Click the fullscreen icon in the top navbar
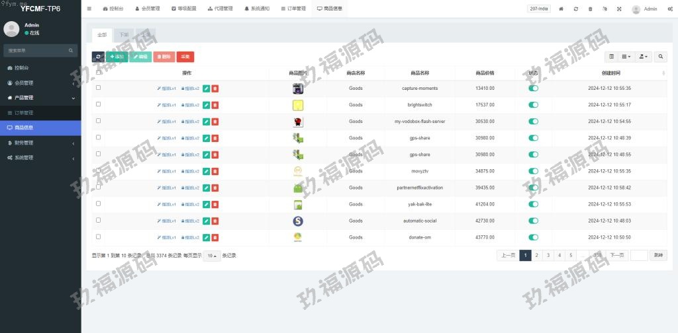Viewport: 678px width, 333px height. click(x=619, y=9)
